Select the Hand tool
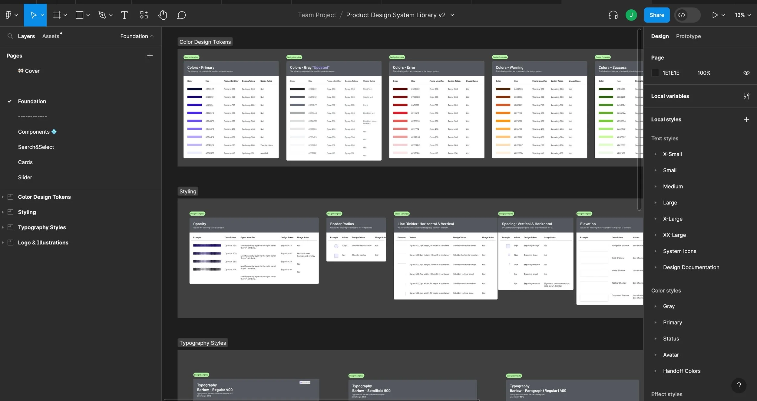The height and width of the screenshot is (401, 757). 163,15
